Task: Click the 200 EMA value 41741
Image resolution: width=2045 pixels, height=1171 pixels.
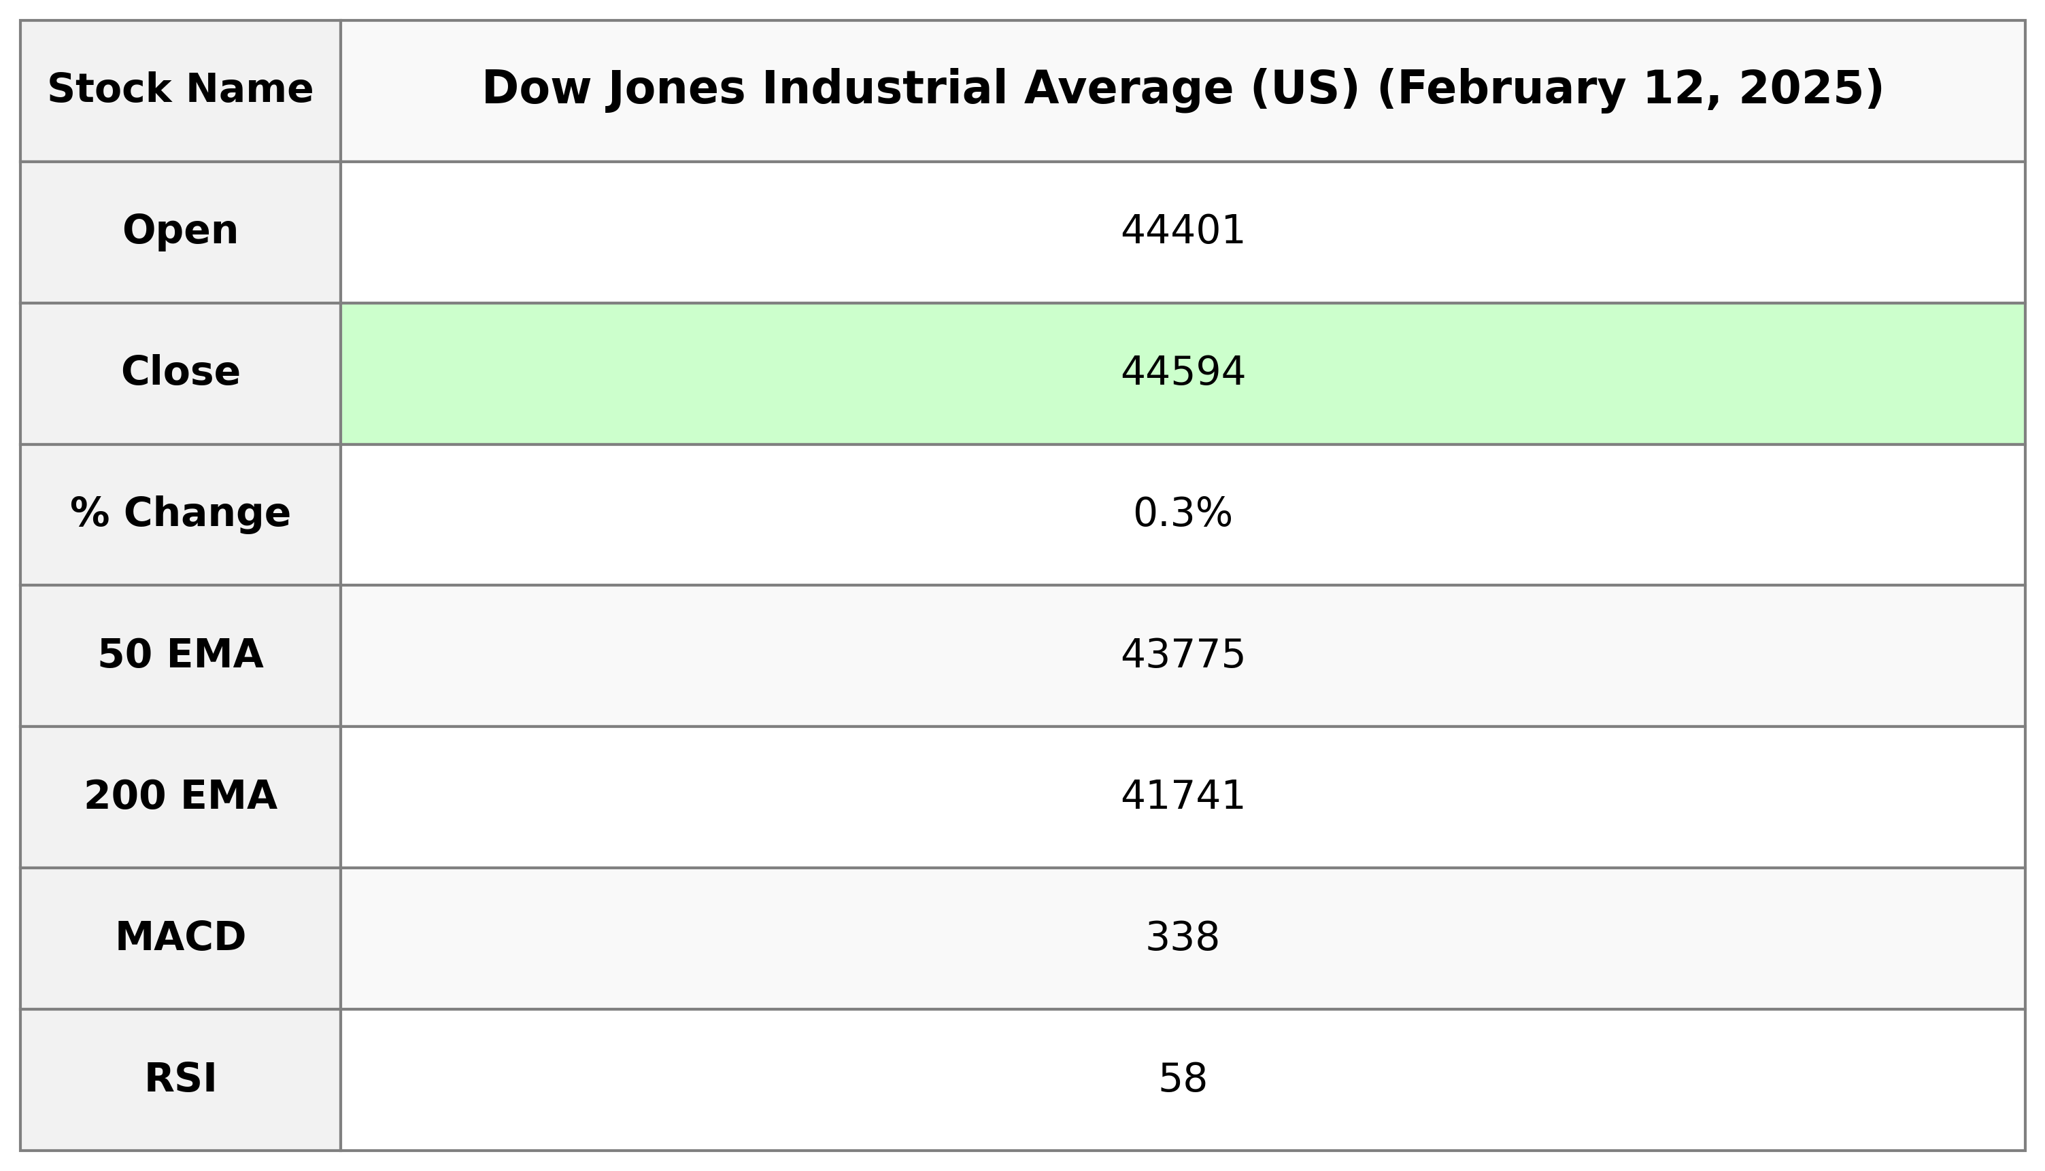Action: (x=1182, y=797)
